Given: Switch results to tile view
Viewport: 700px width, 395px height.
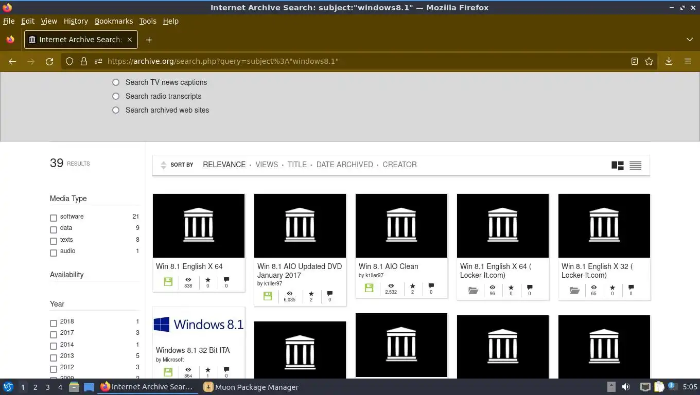Looking at the screenshot, I should point(618,165).
